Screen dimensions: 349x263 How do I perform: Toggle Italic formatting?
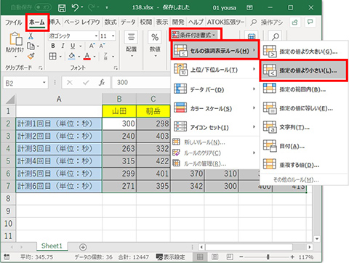coord(63,46)
